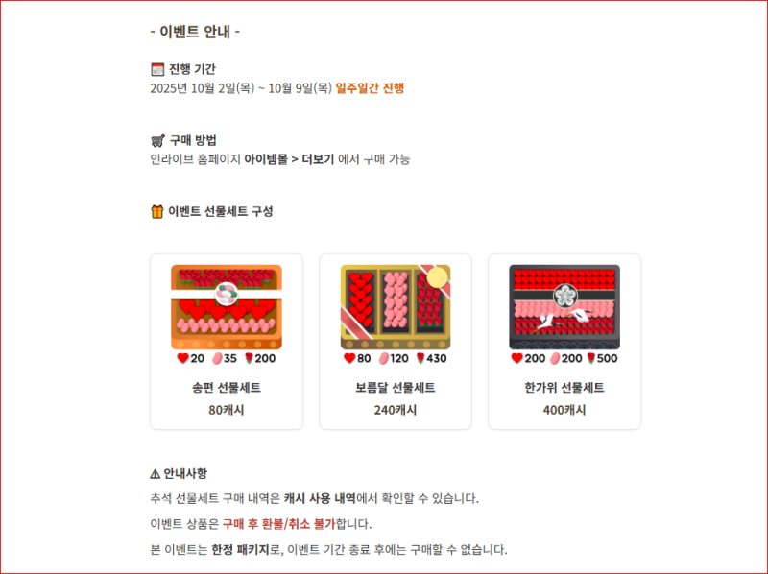Click the bold 아이템몰 > 더보기 text
Image resolution: width=768 pixels, height=574 pixels.
[x=289, y=159]
